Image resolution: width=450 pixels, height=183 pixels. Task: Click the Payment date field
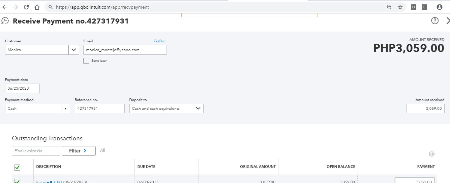pos(22,88)
